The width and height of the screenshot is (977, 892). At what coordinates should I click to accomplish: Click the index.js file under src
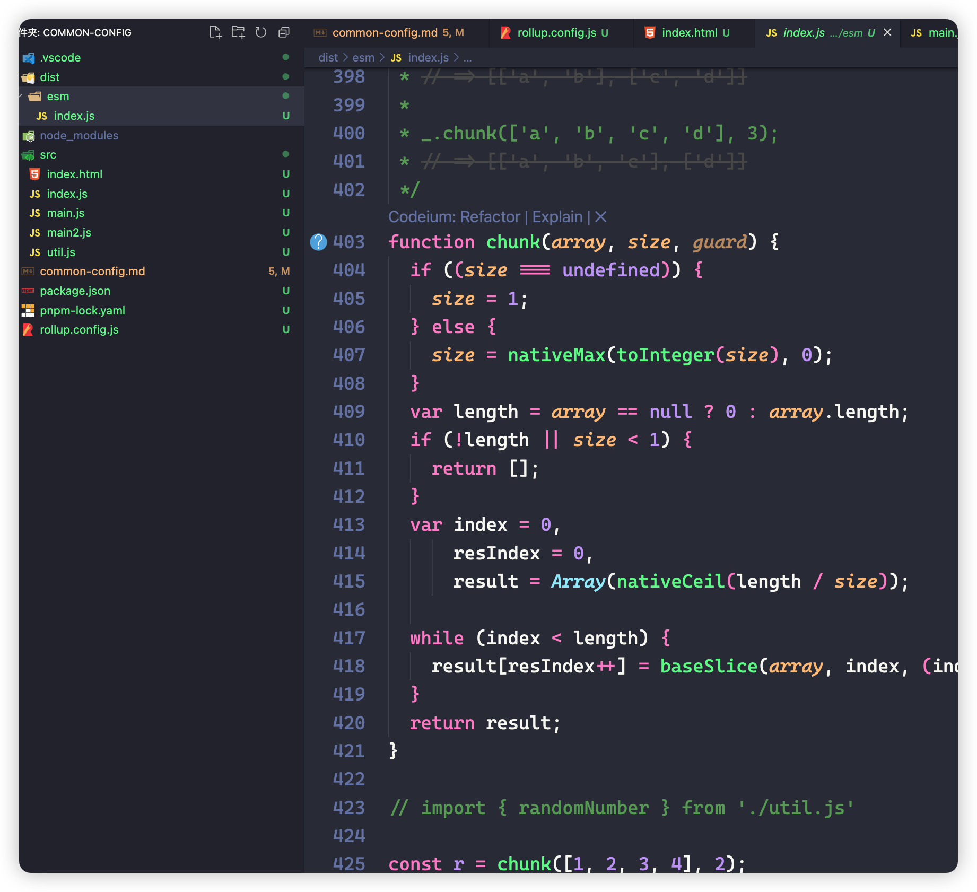point(162,194)
